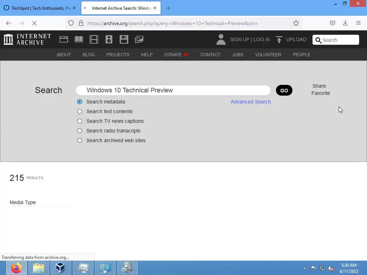The height and width of the screenshot is (275, 367).
Task: Open the PROJECTS menu item
Action: pyautogui.click(x=118, y=55)
